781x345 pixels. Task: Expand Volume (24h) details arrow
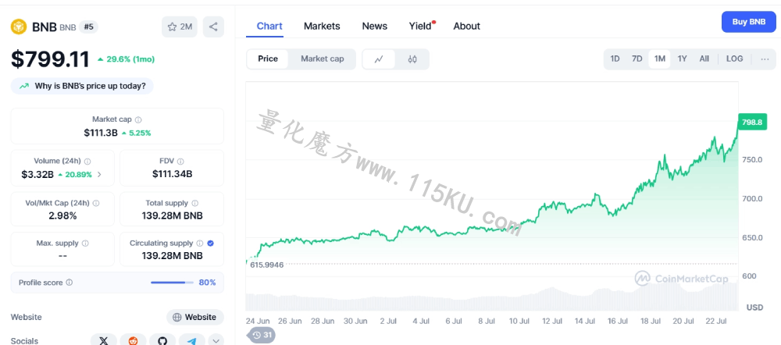coord(99,174)
